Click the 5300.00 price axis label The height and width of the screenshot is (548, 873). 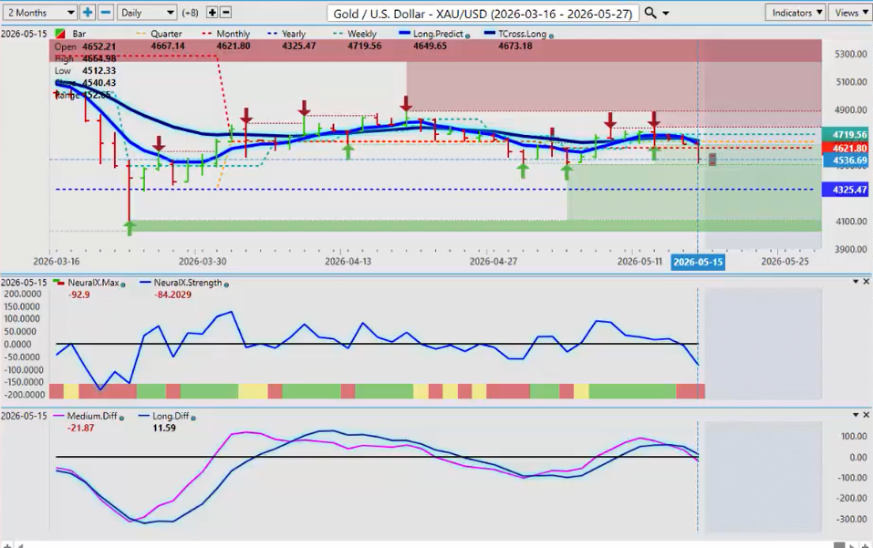click(x=851, y=54)
